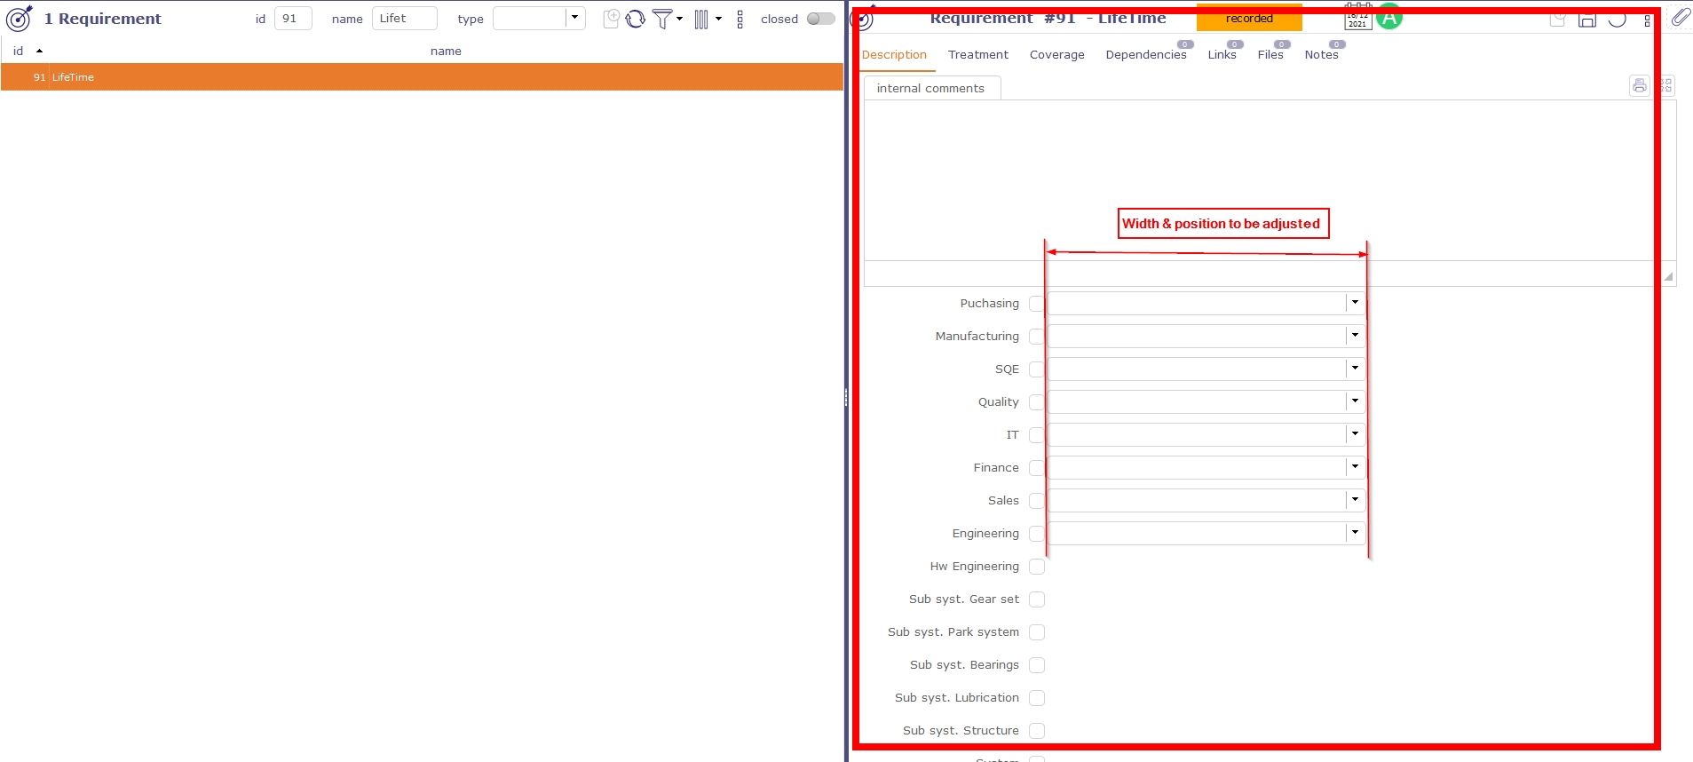Tick the Sub syst. Bearings checkbox
Screen dimensions: 1693x762
click(1036, 665)
